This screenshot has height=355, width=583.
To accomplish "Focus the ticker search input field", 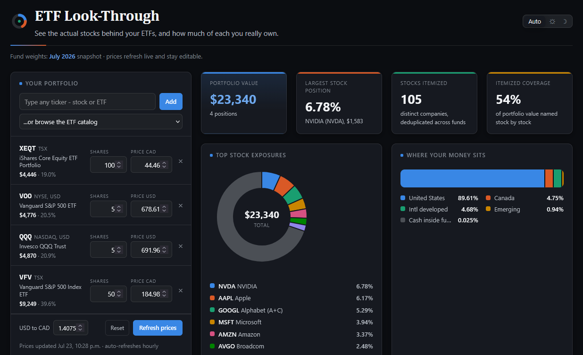I will point(87,101).
